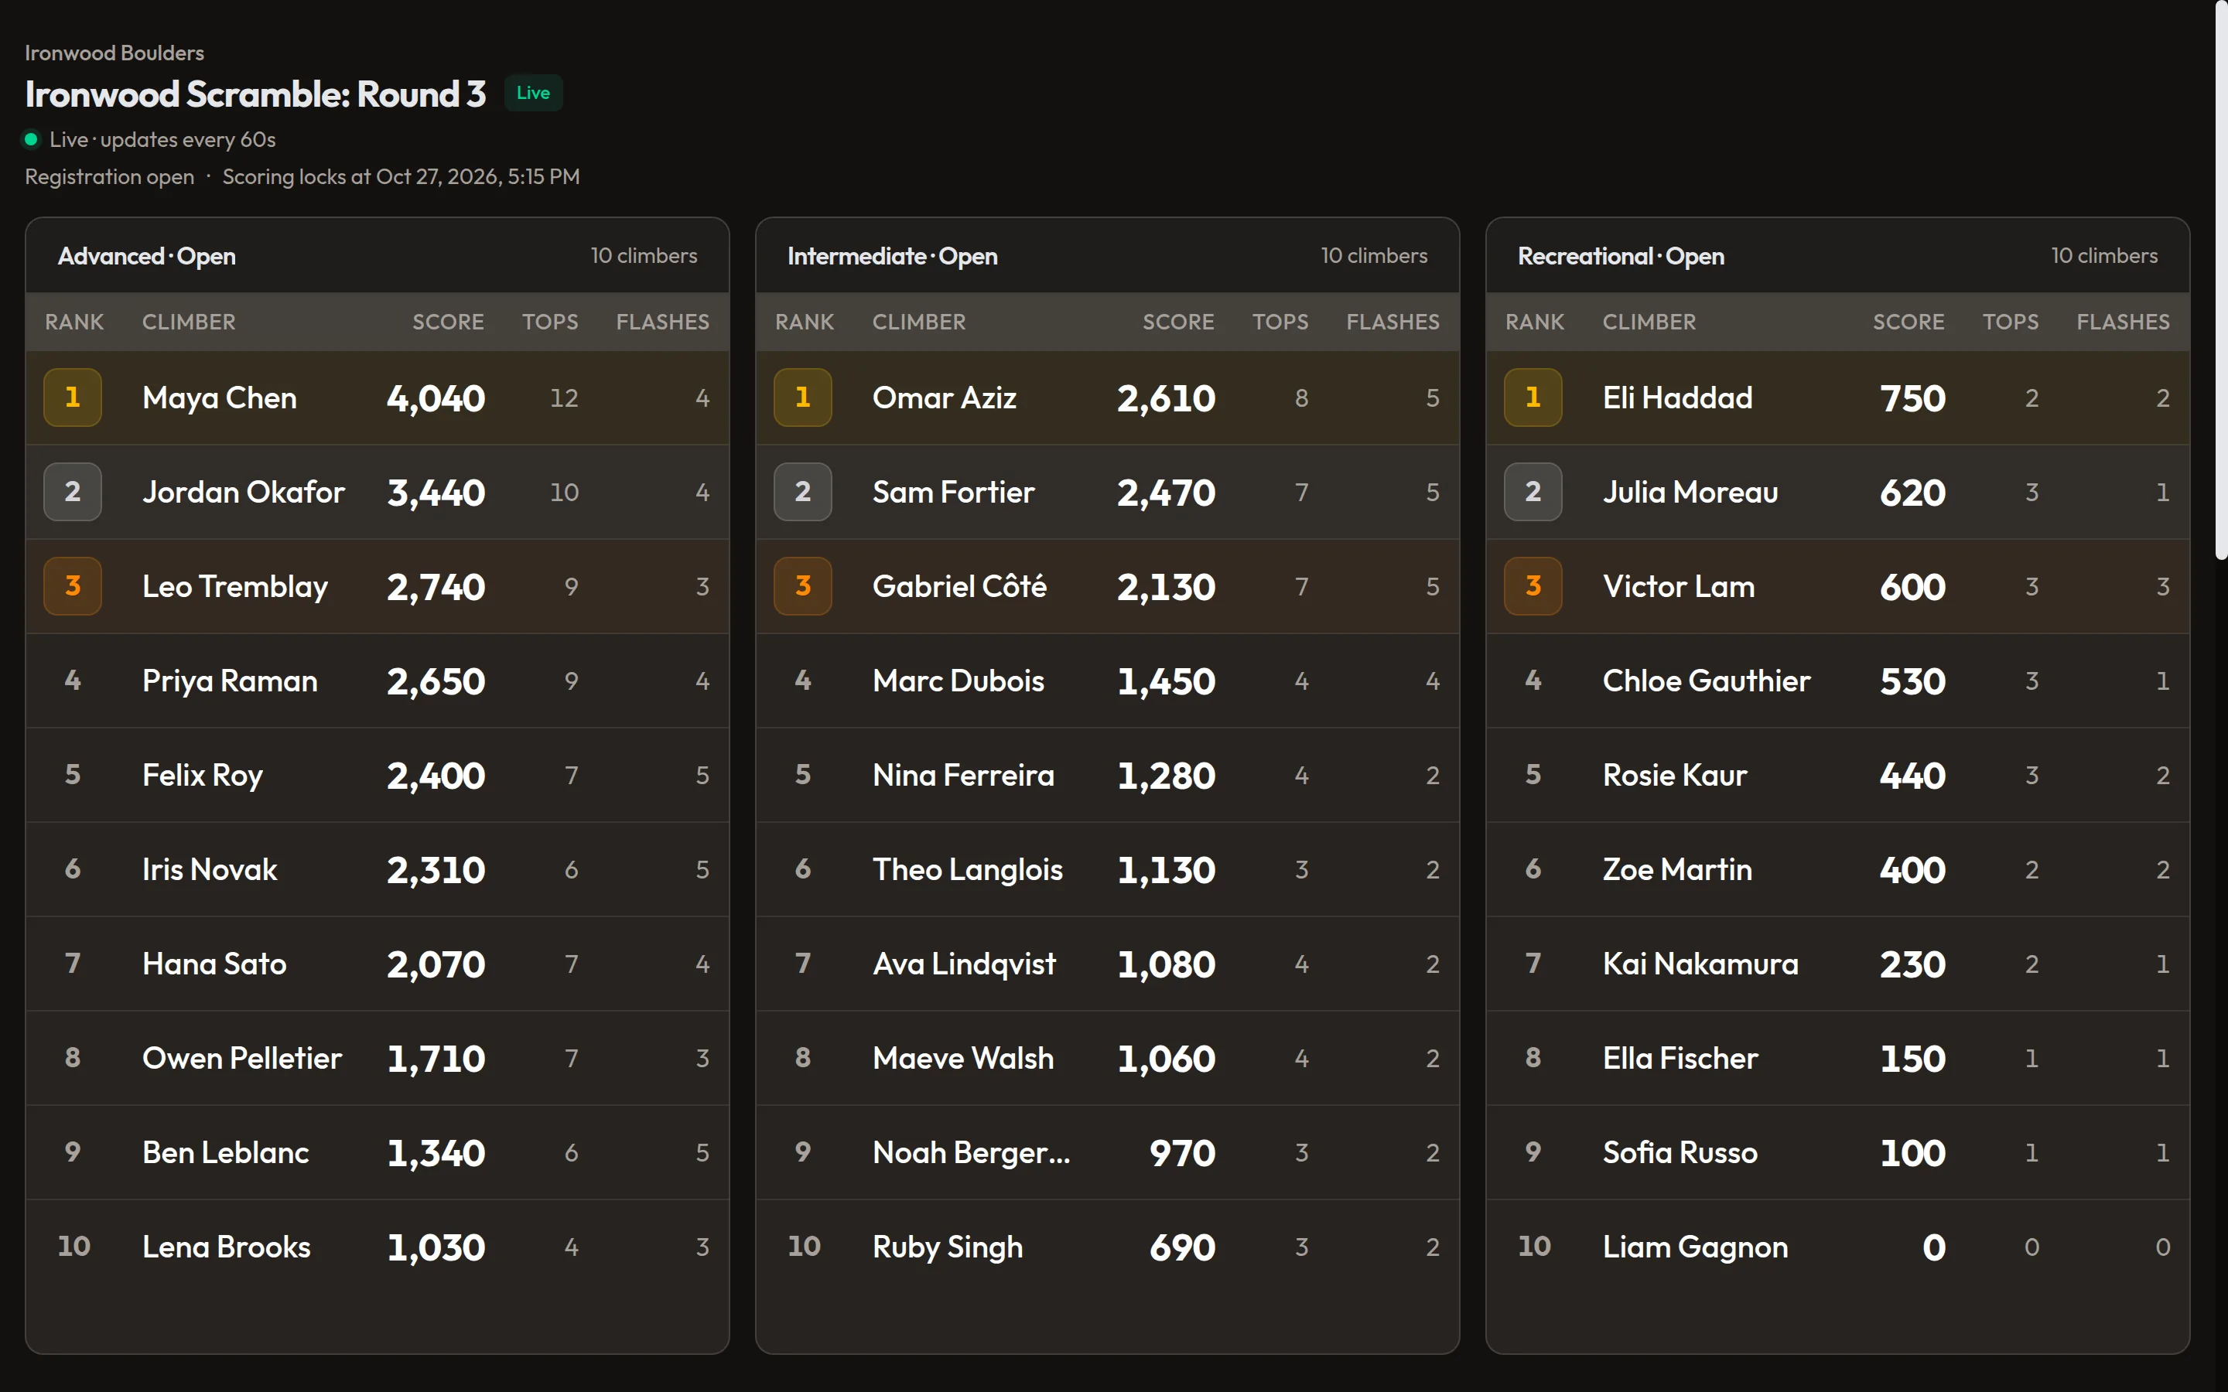The width and height of the screenshot is (2228, 1392).
Task: Click Rosie Kaur's score 440
Action: point(1912,776)
